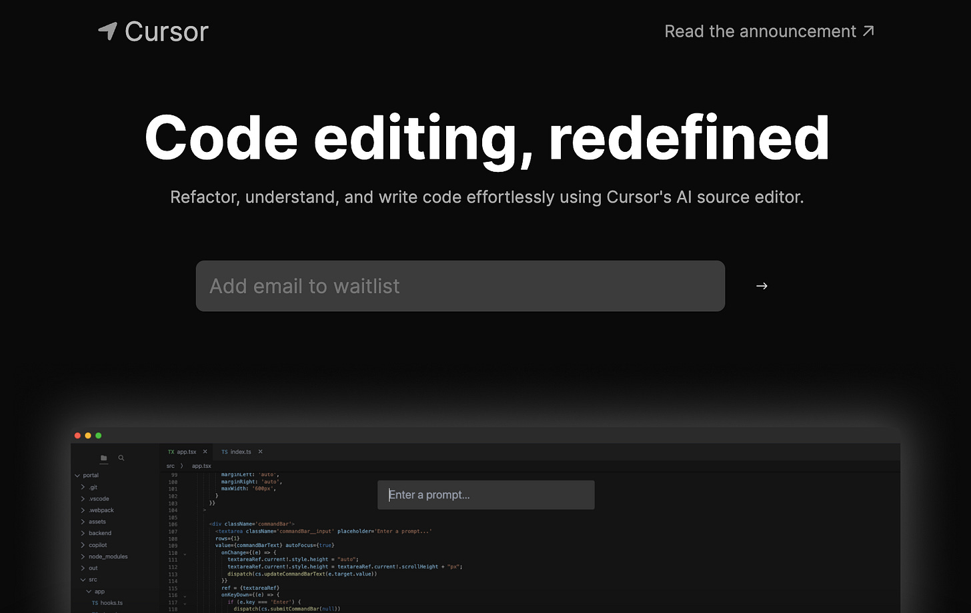Expand the node_modules folder
The width and height of the screenshot is (971, 613).
click(x=104, y=556)
